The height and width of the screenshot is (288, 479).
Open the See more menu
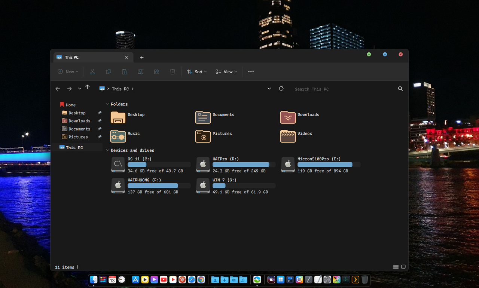(251, 71)
